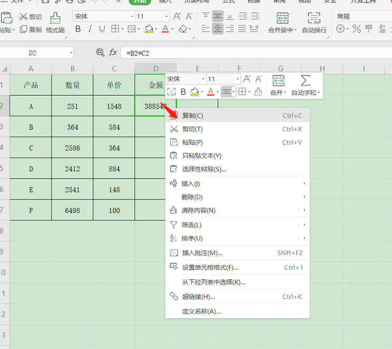Image resolution: width=392 pixels, height=349 pixels.
Task: Toggle ribbon center horizontal alignment
Action: [218, 29]
